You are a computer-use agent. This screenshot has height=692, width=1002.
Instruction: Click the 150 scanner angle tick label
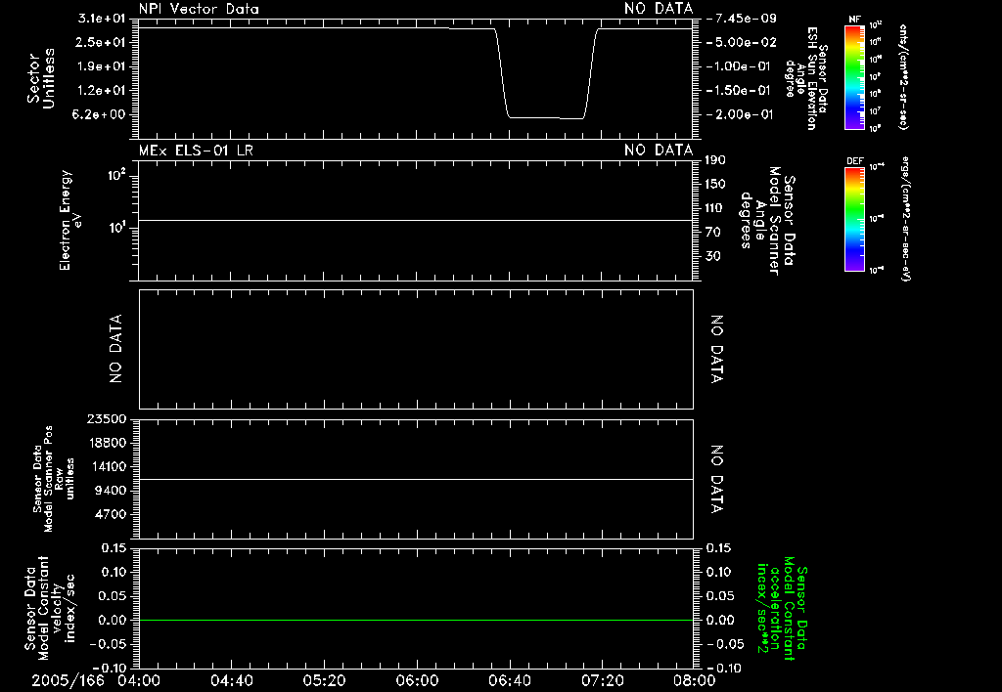715,184
